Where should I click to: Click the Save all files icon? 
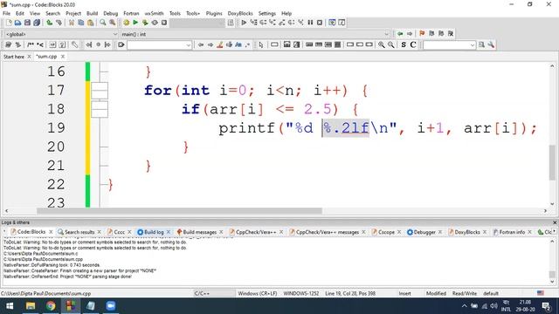[37, 23]
